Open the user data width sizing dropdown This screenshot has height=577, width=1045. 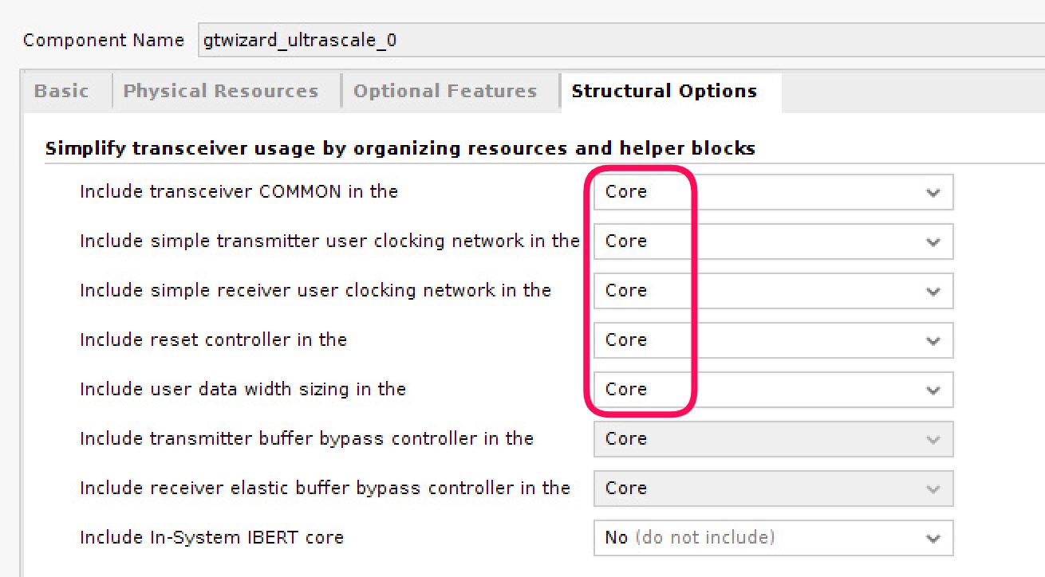tap(772, 390)
